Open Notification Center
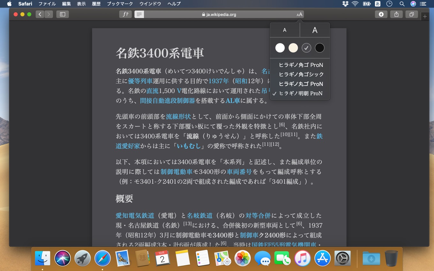This screenshot has height=271, width=434. 423,4
